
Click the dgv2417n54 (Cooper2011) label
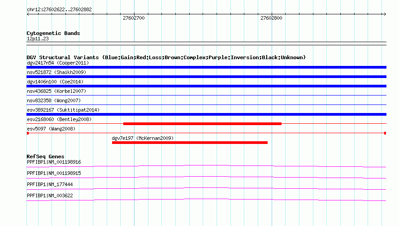coord(58,63)
